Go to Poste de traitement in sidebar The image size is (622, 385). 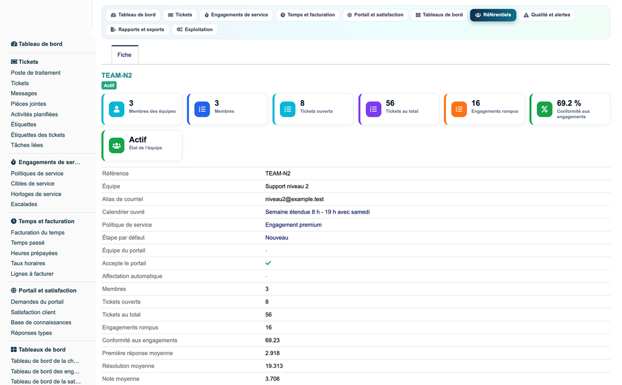[x=36, y=73]
